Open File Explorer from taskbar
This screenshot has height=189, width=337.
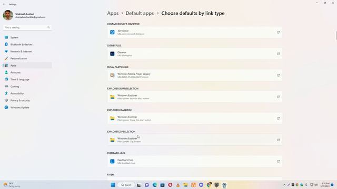coord(185,185)
